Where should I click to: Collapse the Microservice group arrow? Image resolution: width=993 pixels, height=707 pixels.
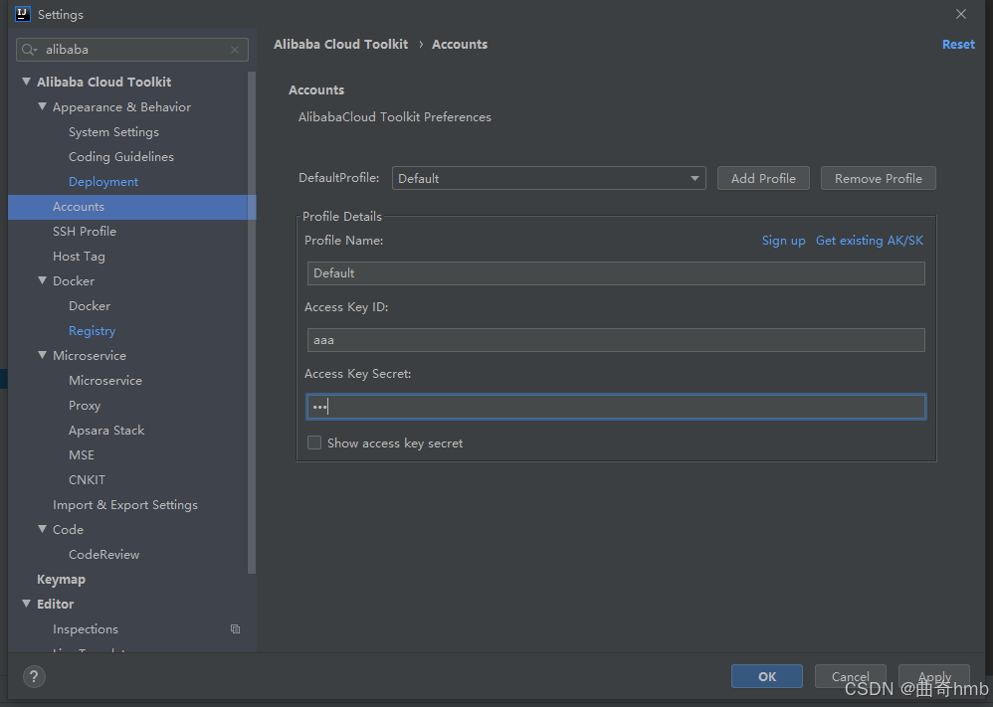(43, 355)
